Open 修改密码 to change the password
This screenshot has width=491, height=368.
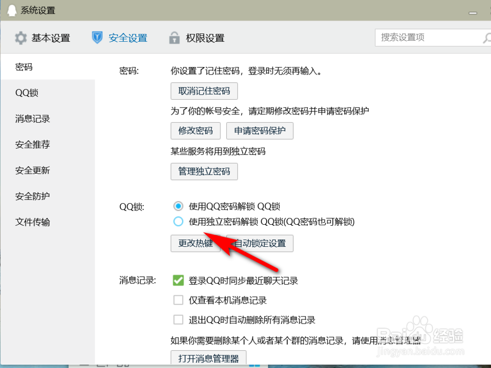tap(195, 131)
